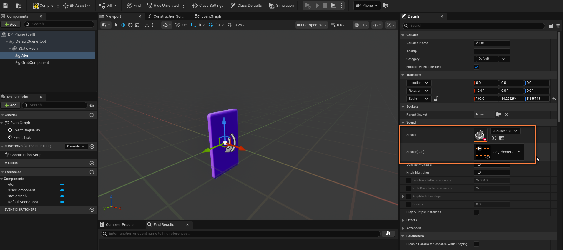
Task: Activate the Translate move tool
Action: (123, 25)
